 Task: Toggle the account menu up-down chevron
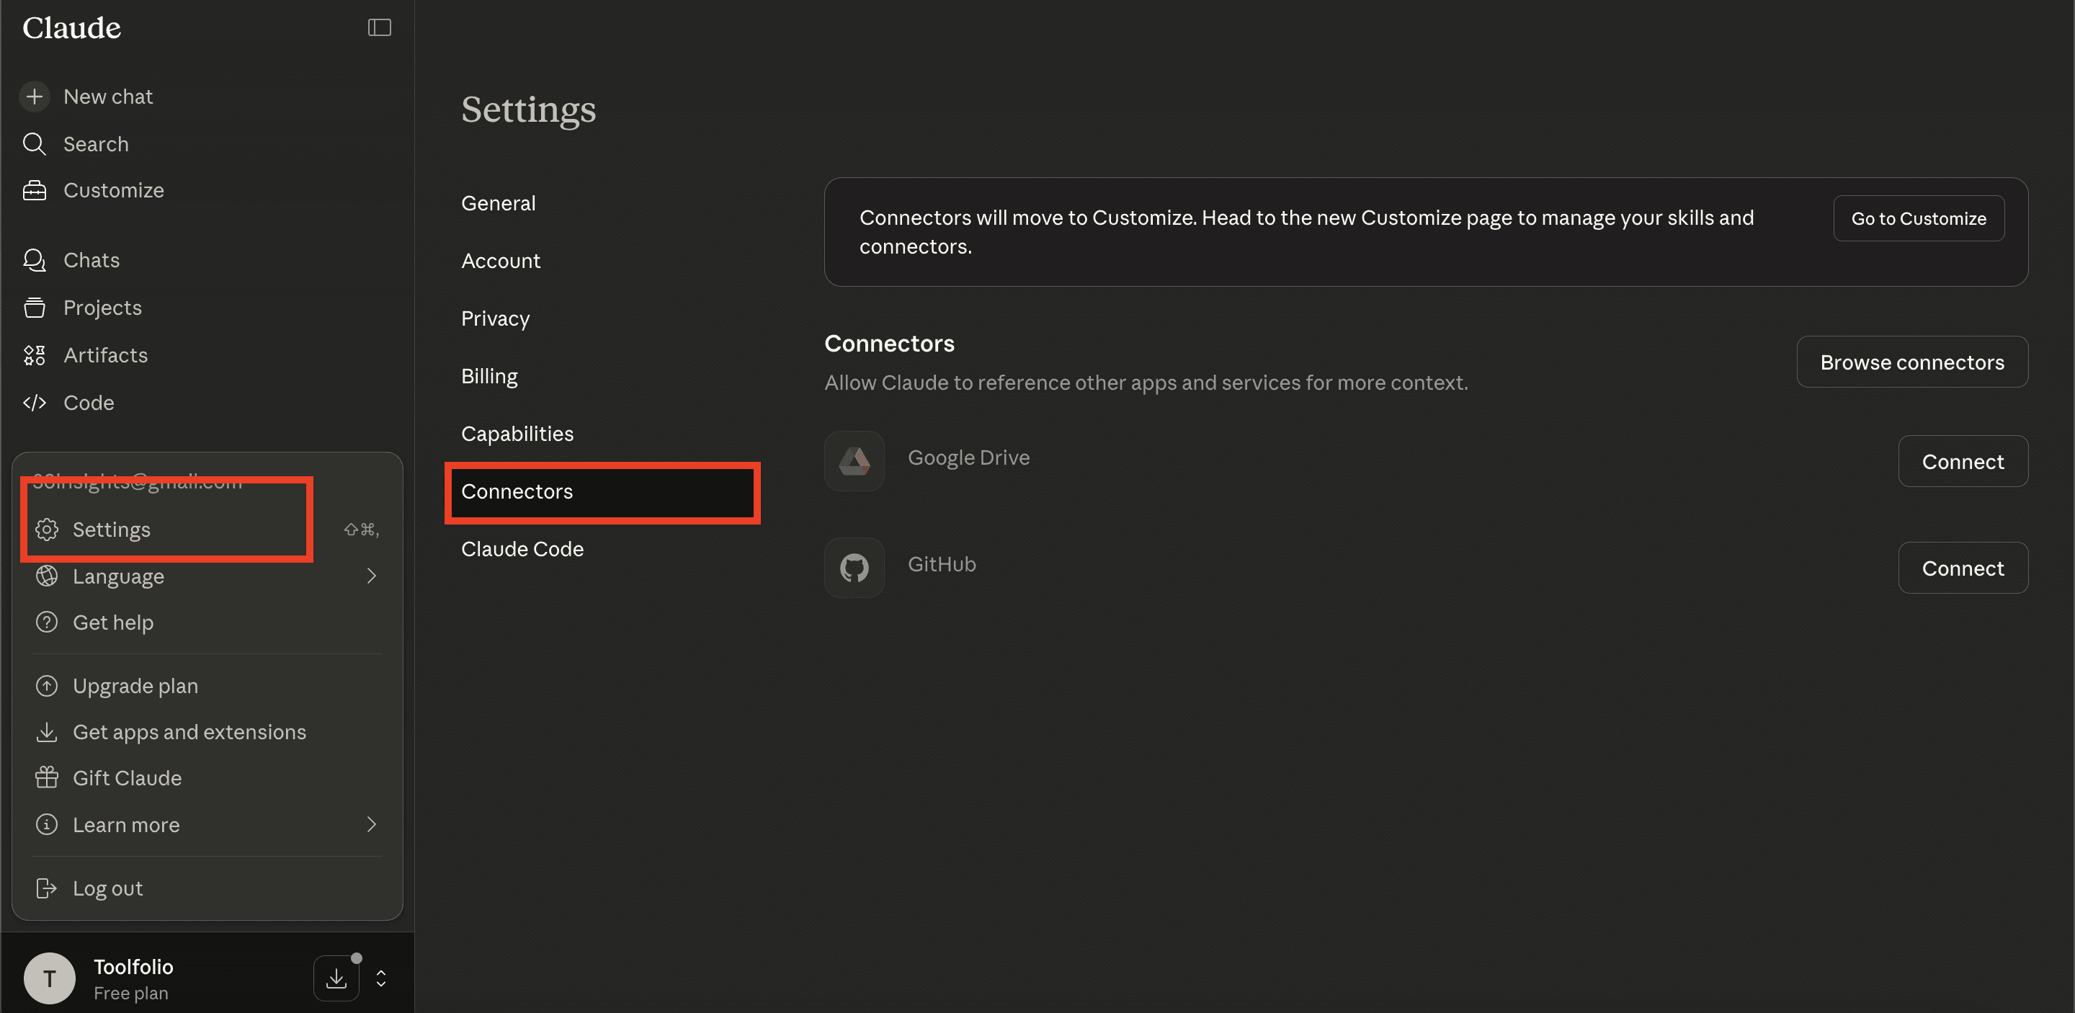381,978
